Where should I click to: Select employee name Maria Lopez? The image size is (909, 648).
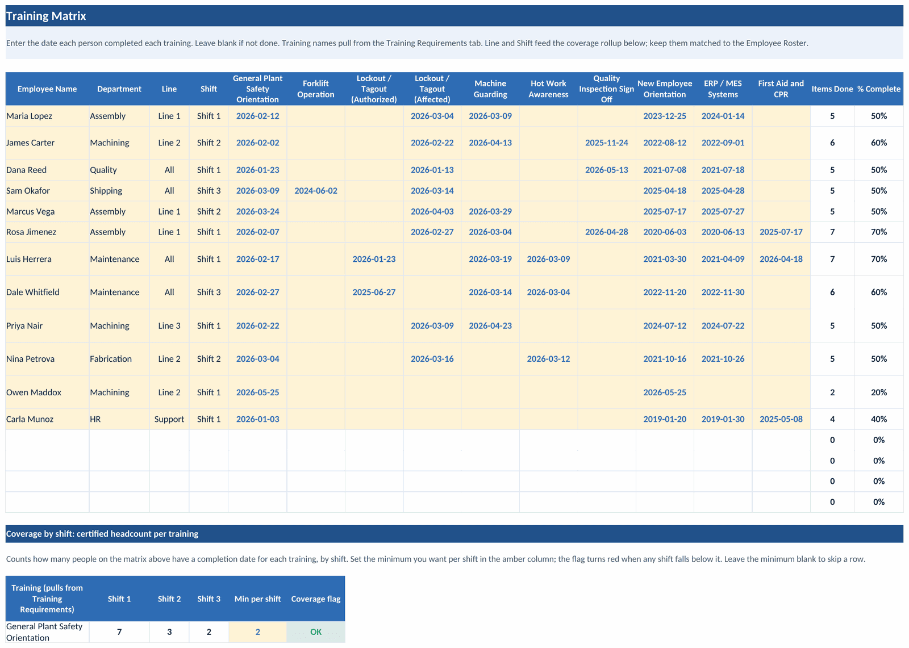pyautogui.click(x=47, y=116)
